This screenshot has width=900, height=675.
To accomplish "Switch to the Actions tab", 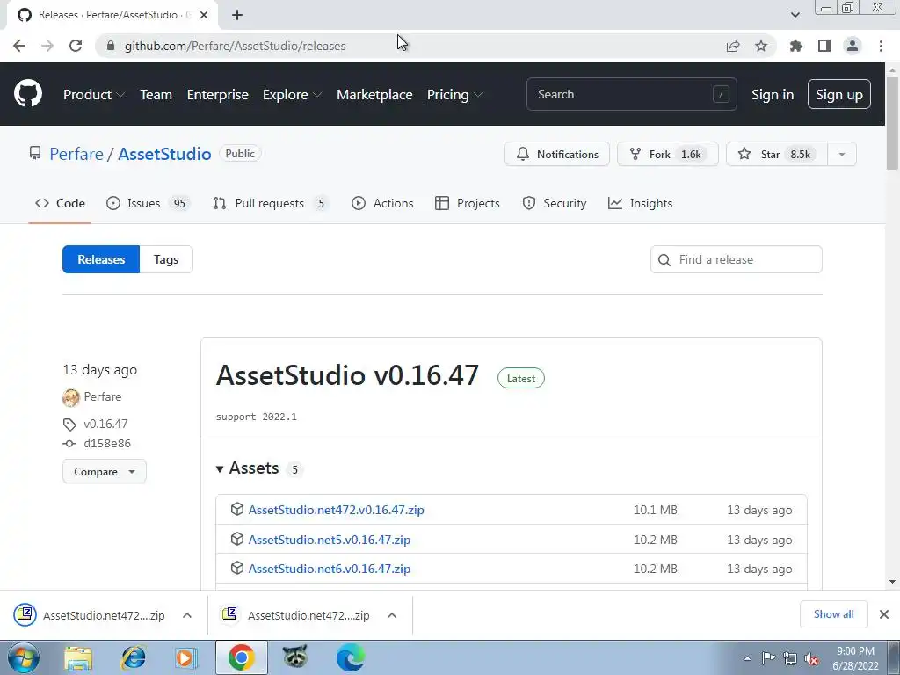I will pos(382,203).
